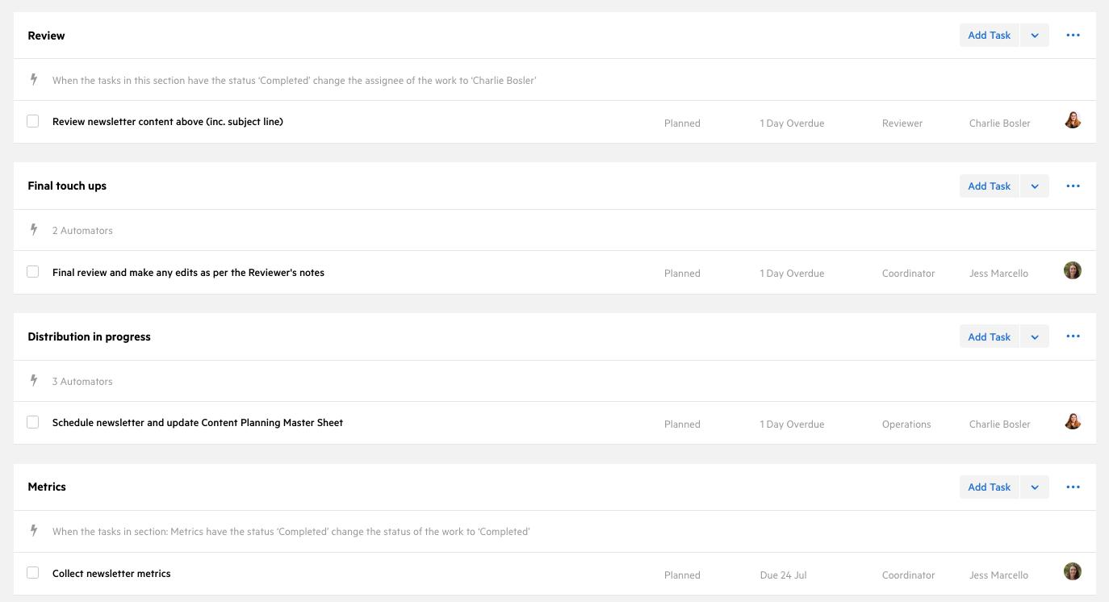Viewport: 1109px width, 602px height.
Task: Click Add Task in Distribution in progress
Action: (989, 337)
